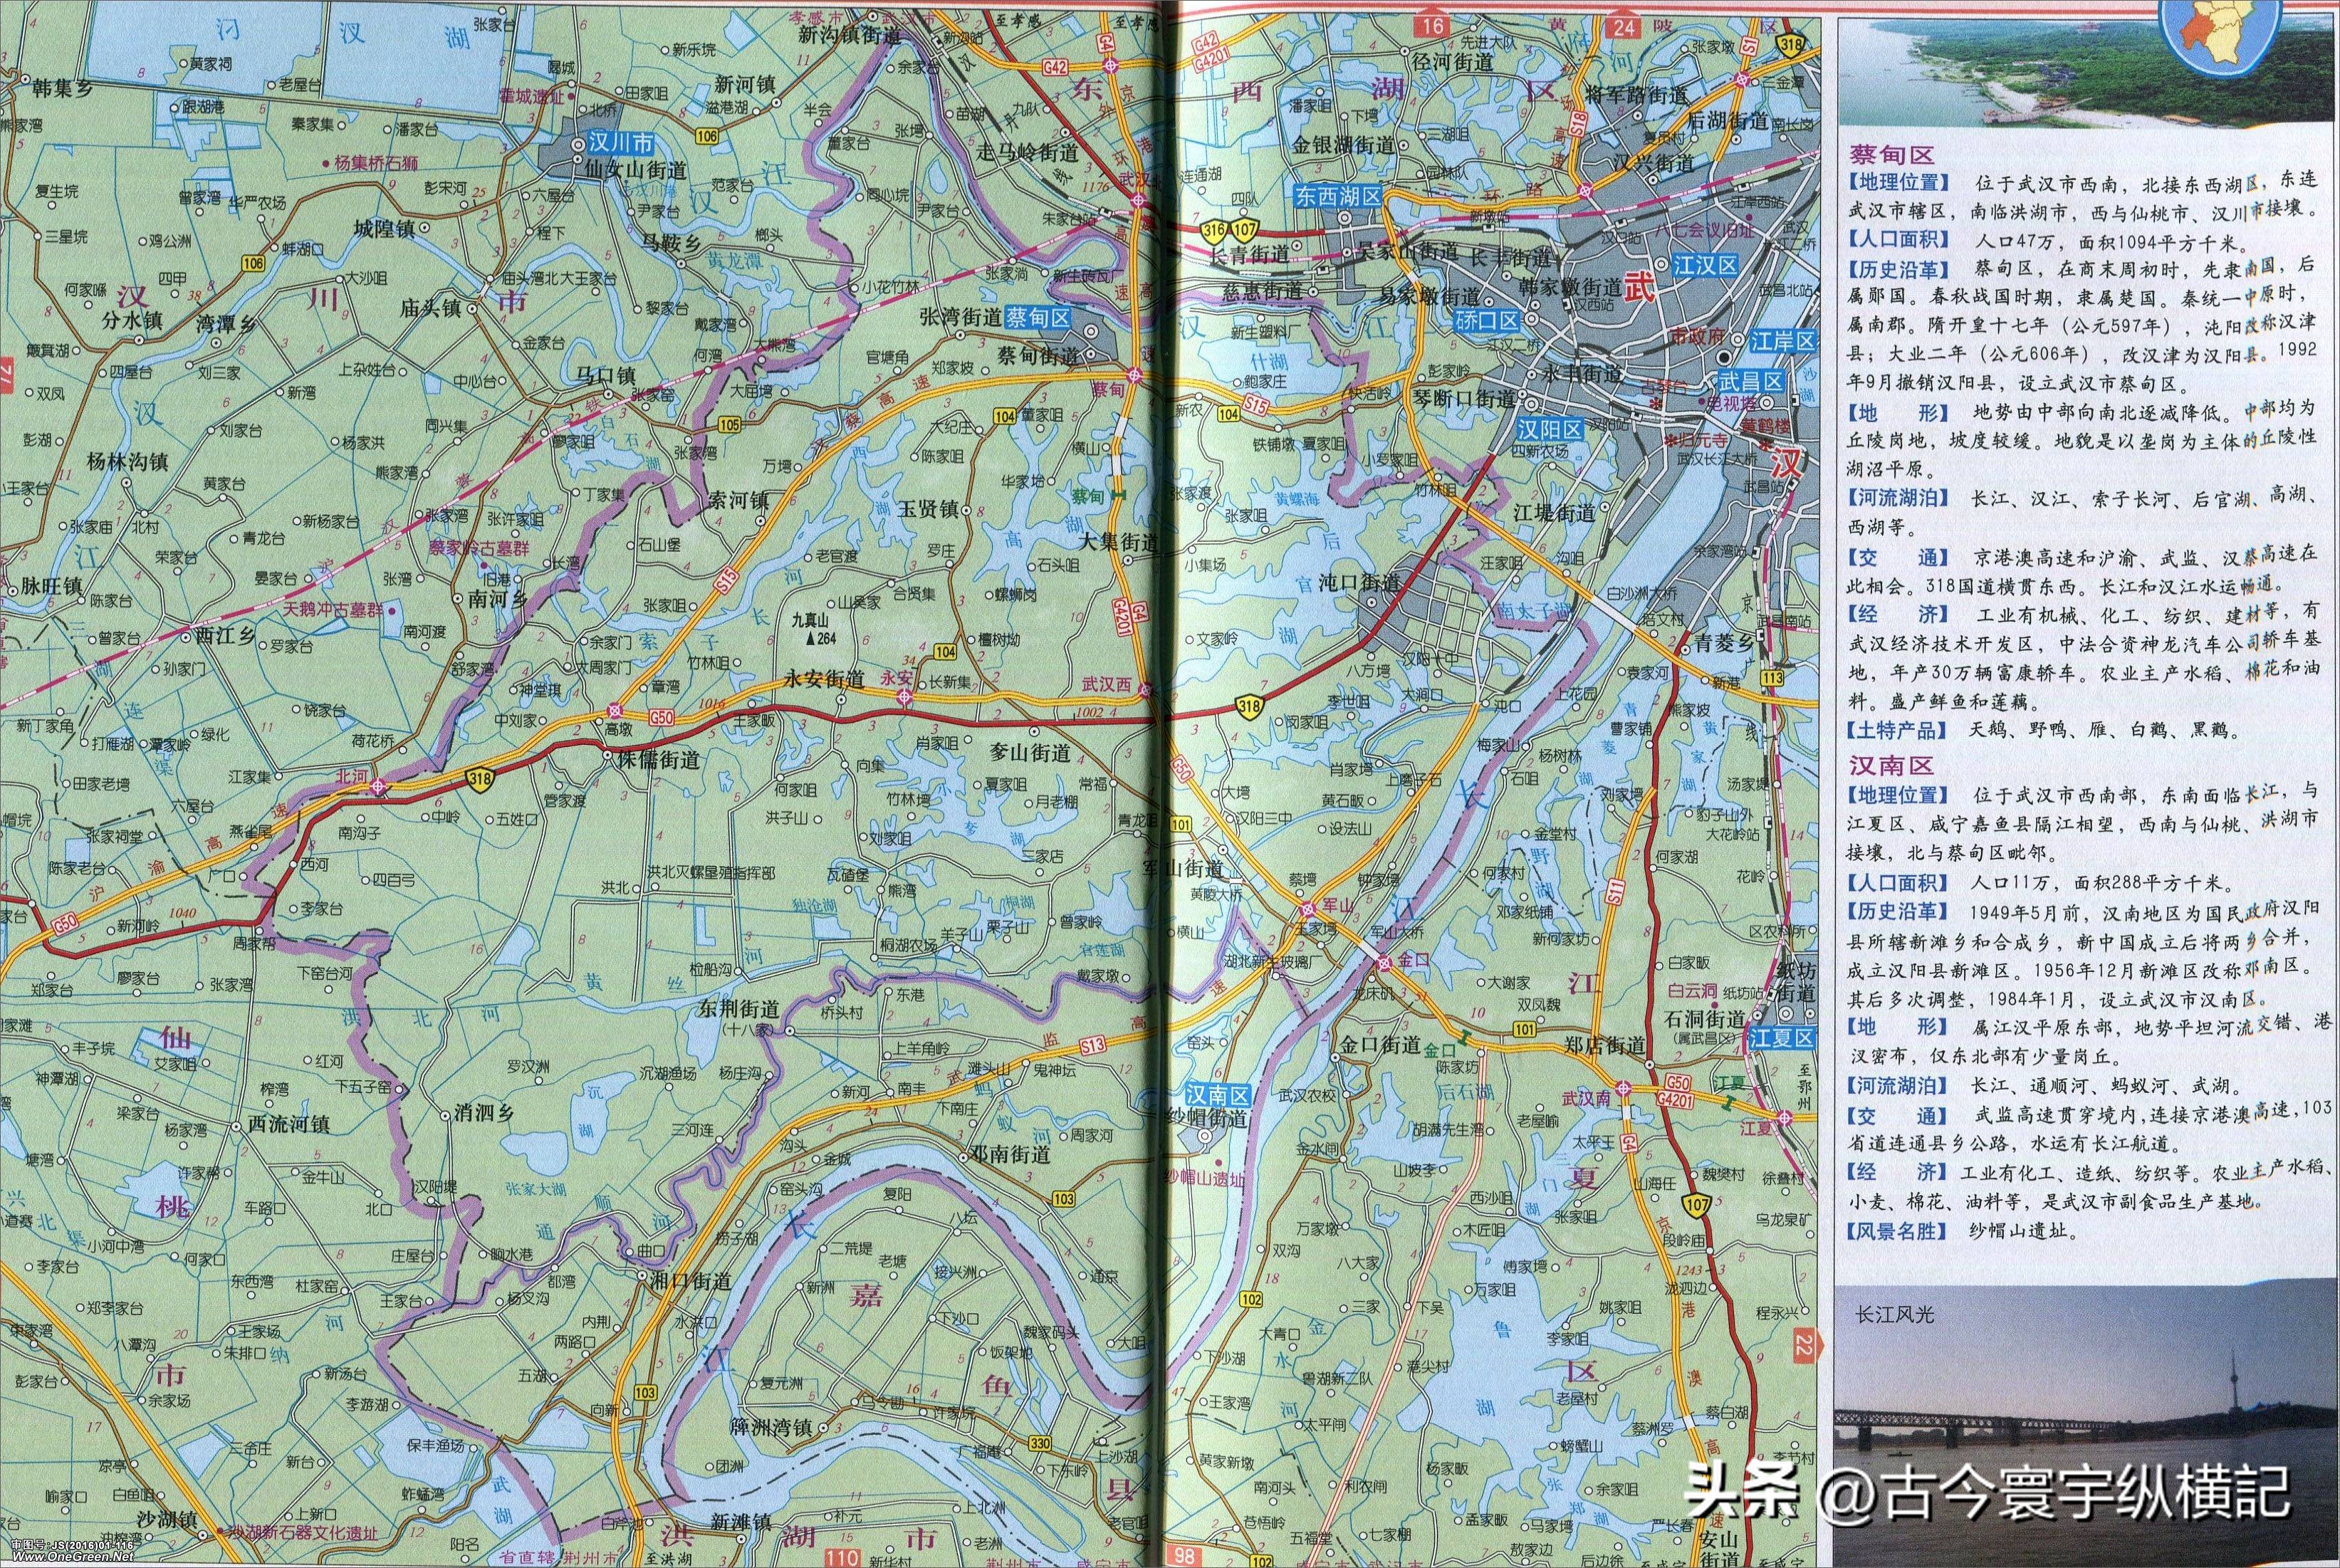Viewport: 2340px width, 1568px height.
Task: Click the blue 东西湖区 district label
Action: tap(1337, 197)
